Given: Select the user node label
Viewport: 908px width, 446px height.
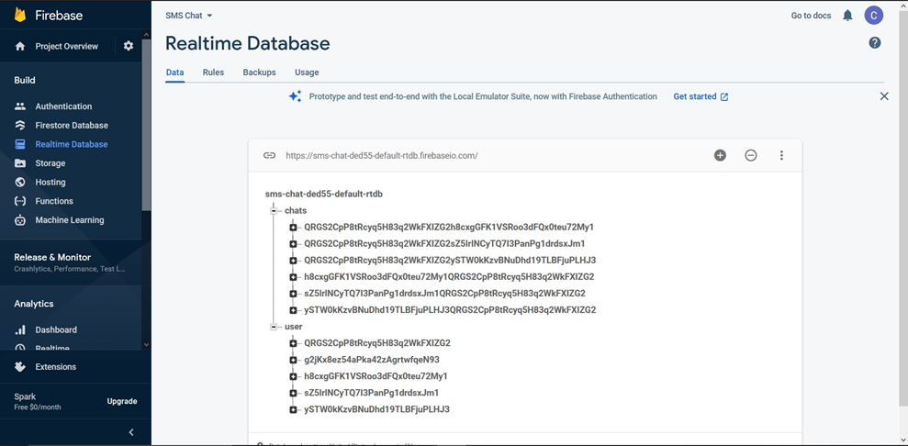Looking at the screenshot, I should (x=294, y=327).
